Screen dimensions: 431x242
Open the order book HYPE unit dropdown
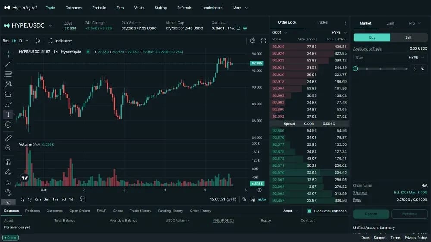click(339, 32)
